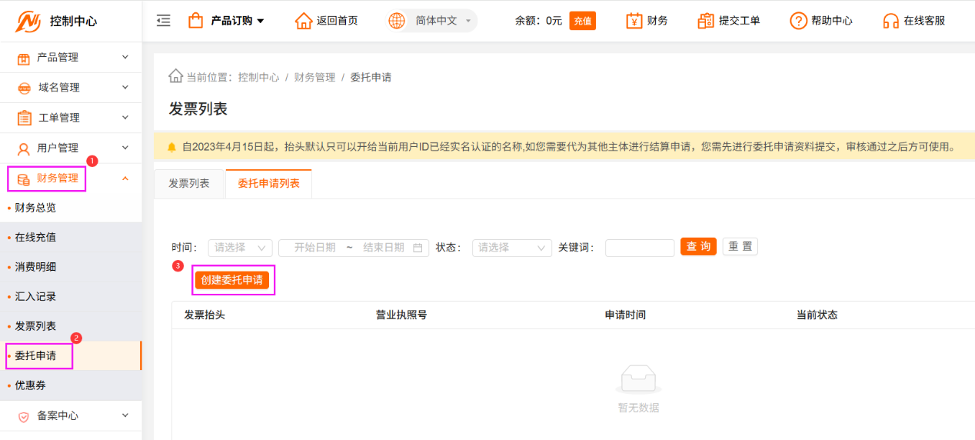Viewport: 975px width, 440px height.
Task: Click the orange logo beside 控制中心
Action: pos(28,21)
